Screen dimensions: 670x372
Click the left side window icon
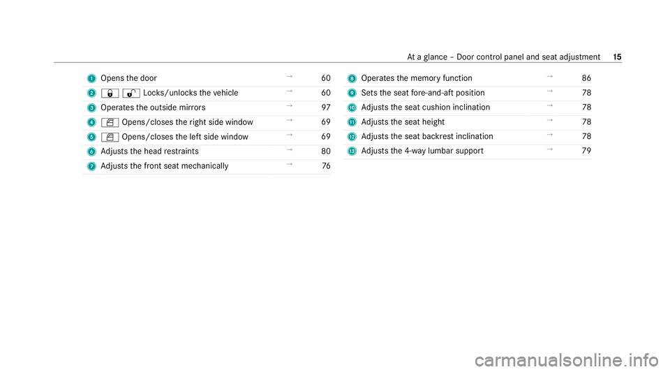110,137
